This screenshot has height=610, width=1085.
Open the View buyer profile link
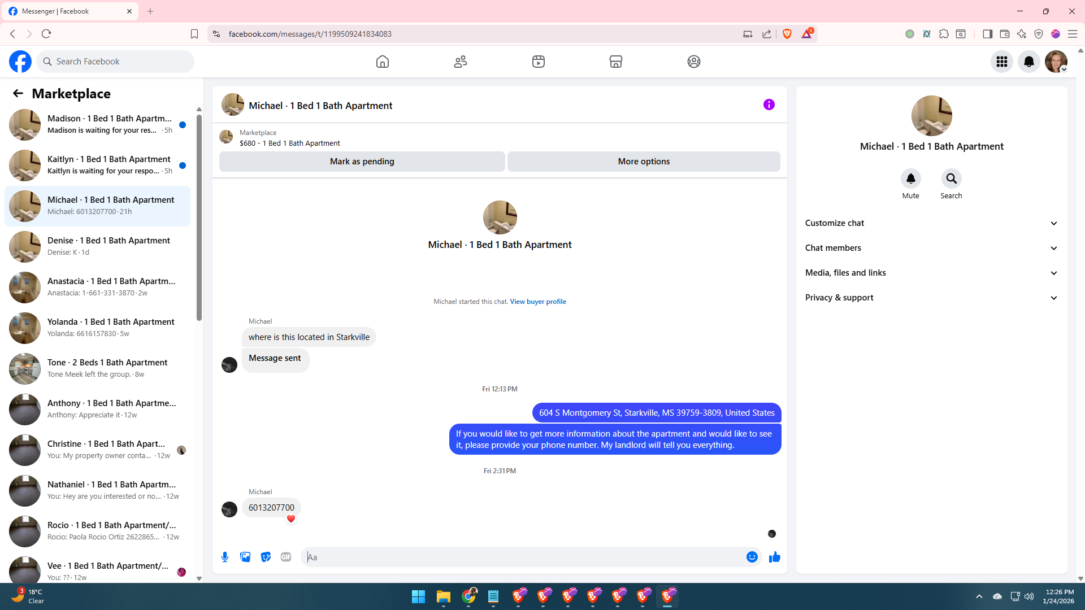pyautogui.click(x=537, y=302)
